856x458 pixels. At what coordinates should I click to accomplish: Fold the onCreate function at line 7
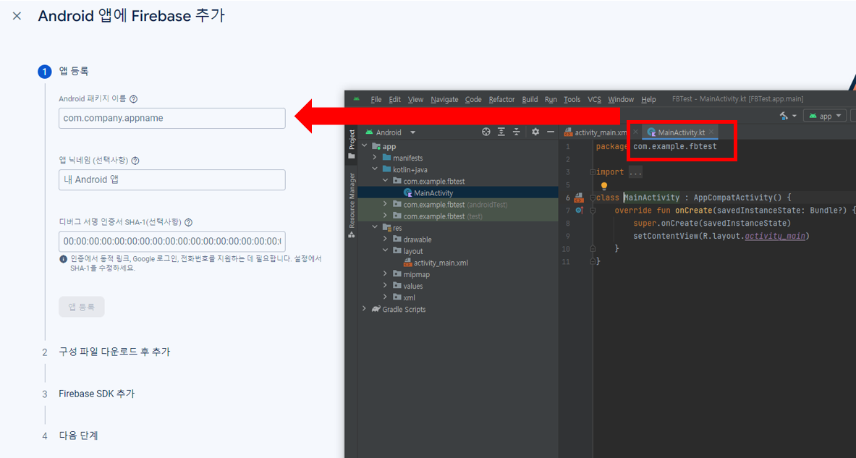(x=593, y=210)
